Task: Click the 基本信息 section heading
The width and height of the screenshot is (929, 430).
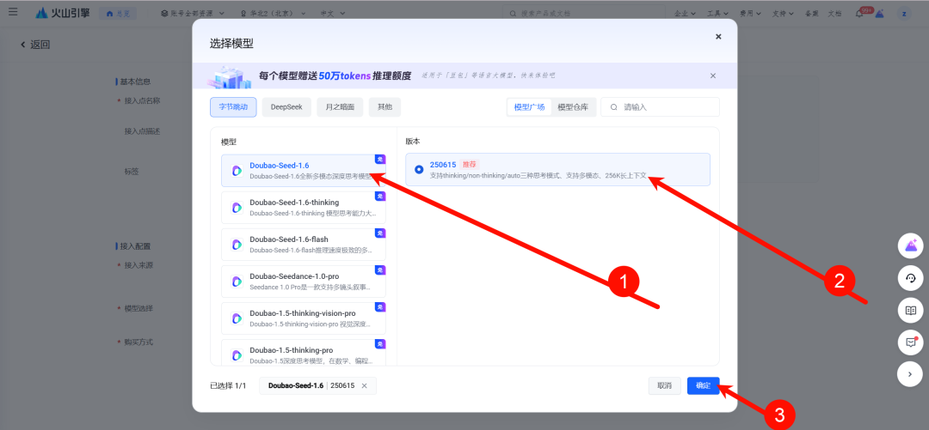Action: pyautogui.click(x=135, y=82)
